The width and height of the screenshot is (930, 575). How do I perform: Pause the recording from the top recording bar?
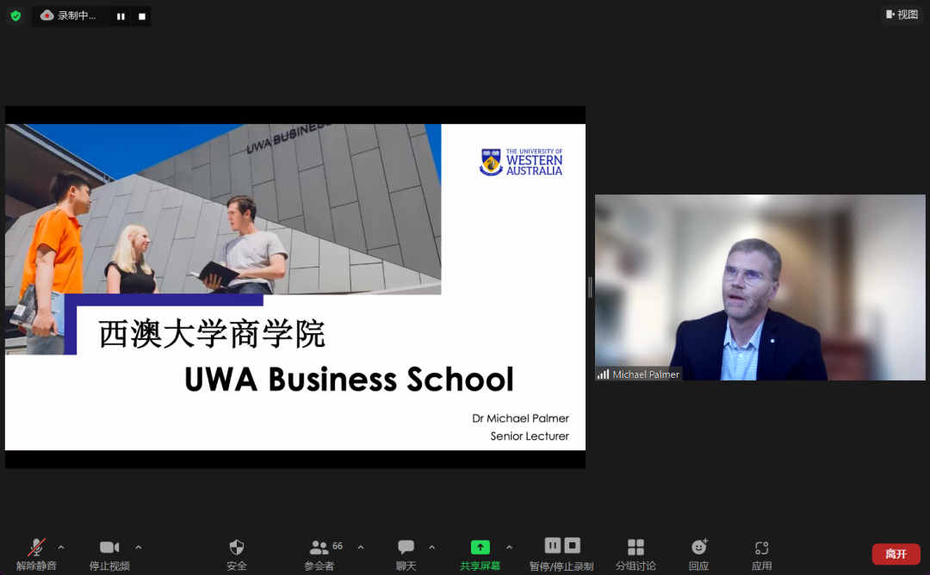pos(121,16)
